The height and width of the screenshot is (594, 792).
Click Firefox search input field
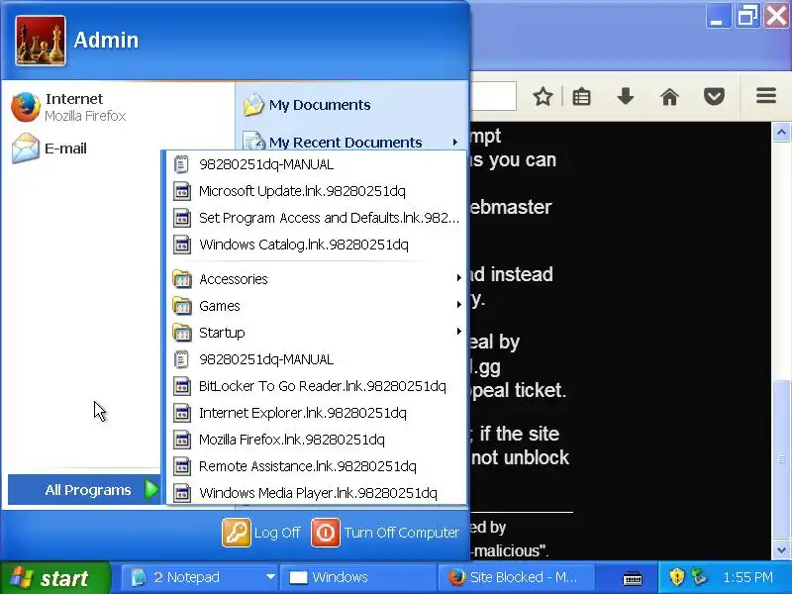(x=493, y=96)
